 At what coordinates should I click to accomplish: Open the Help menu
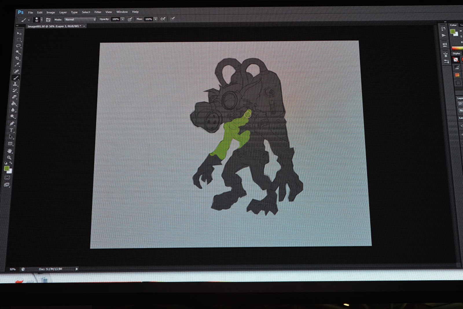pos(135,12)
